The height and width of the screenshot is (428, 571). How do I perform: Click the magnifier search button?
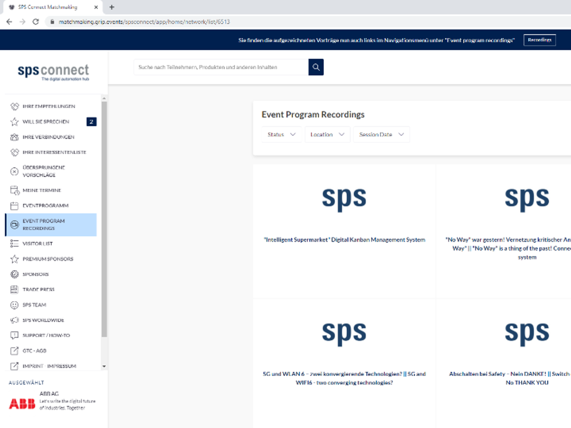(x=316, y=67)
